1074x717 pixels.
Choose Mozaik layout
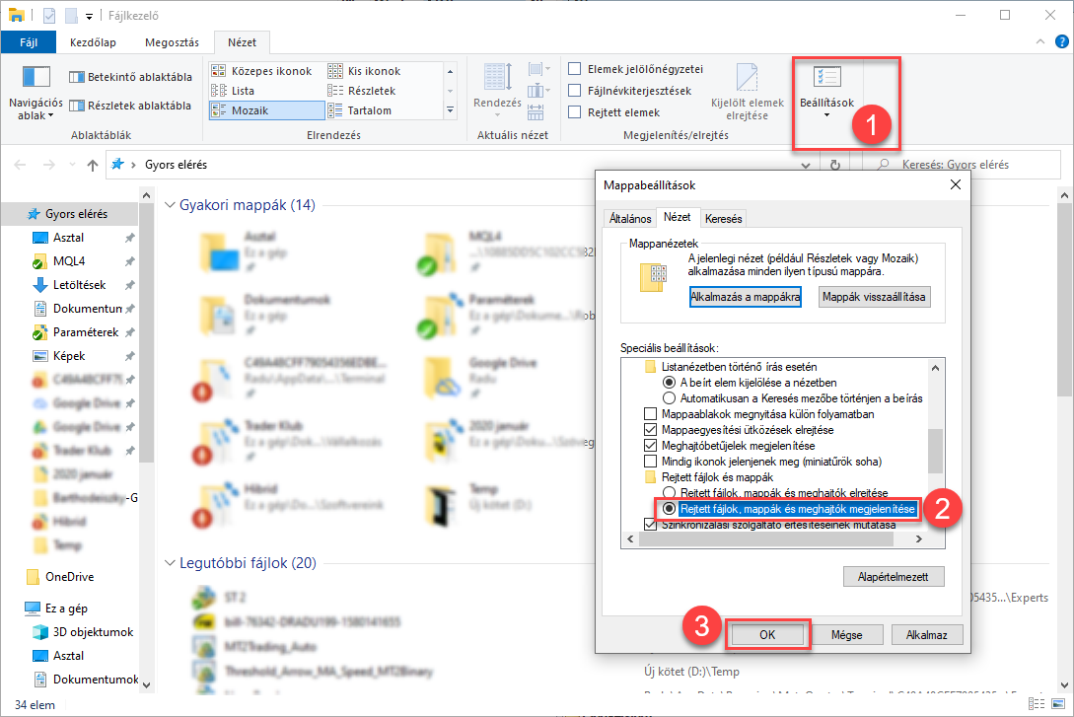(x=267, y=110)
